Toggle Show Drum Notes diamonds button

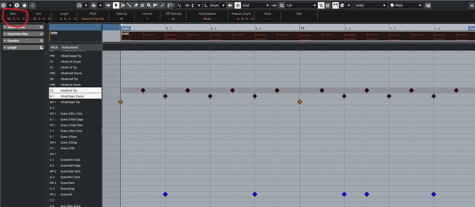point(230,5)
